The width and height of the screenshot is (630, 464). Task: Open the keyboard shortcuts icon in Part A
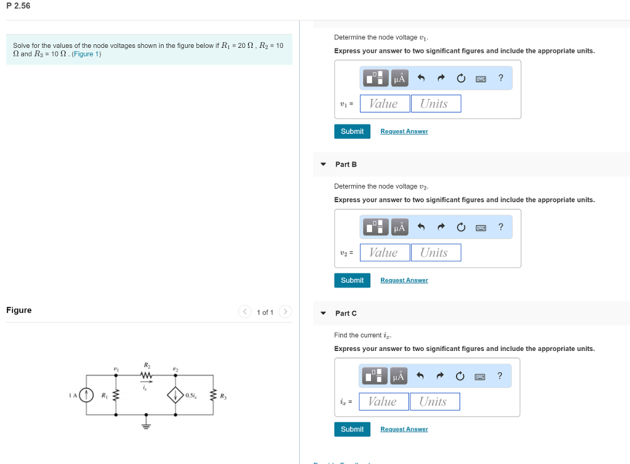tap(480, 77)
